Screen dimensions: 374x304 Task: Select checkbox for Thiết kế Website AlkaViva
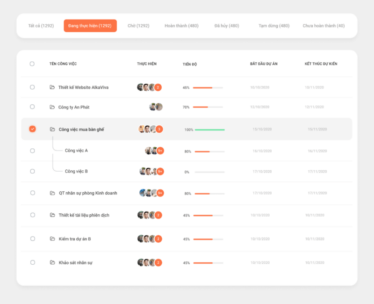pyautogui.click(x=32, y=87)
